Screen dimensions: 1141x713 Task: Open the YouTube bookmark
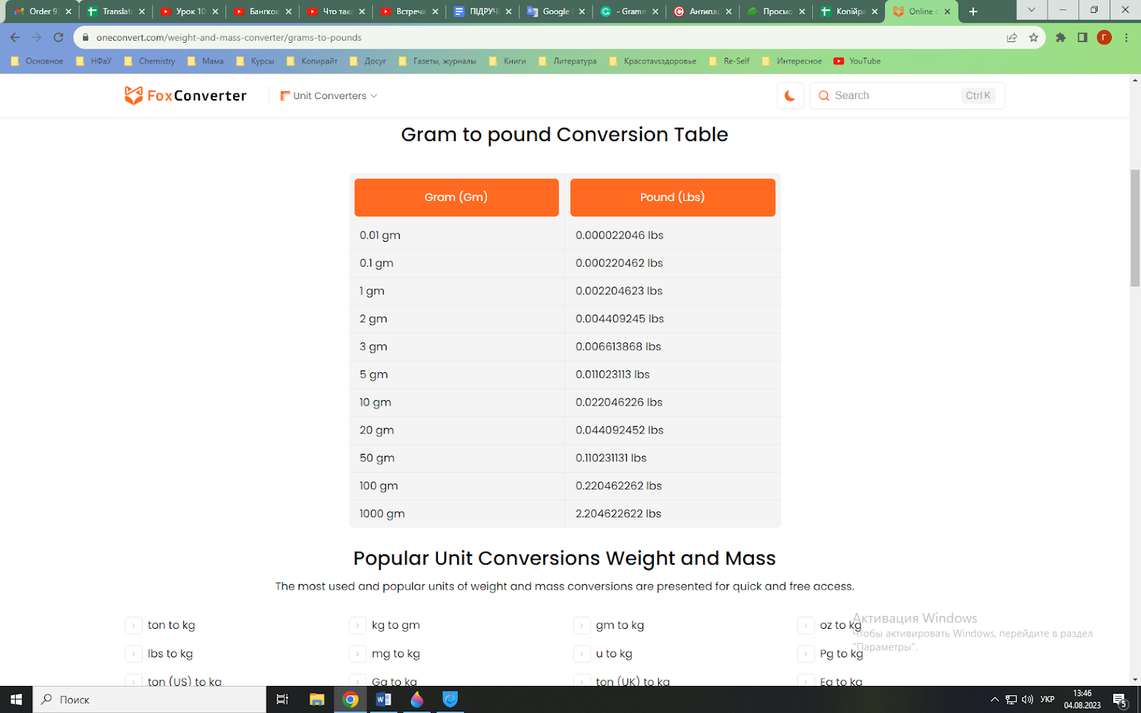(x=857, y=61)
